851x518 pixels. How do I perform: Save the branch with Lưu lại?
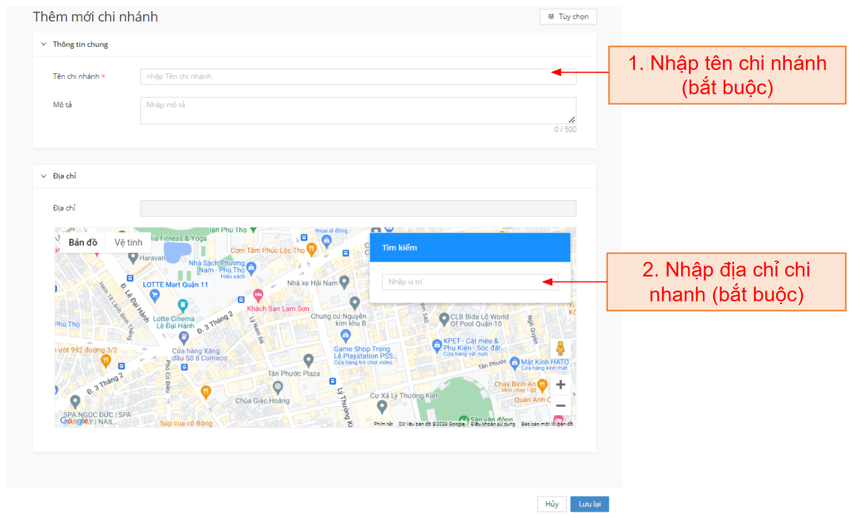click(589, 504)
